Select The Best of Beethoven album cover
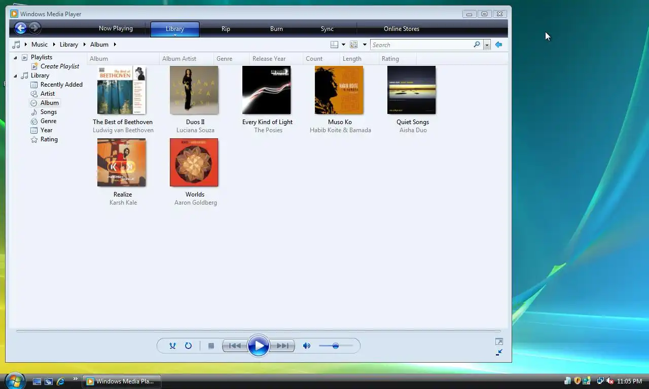 [122, 90]
